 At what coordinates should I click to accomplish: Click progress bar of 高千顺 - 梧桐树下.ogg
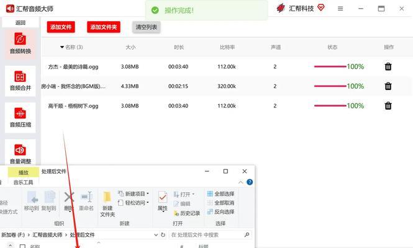[x=330, y=106]
